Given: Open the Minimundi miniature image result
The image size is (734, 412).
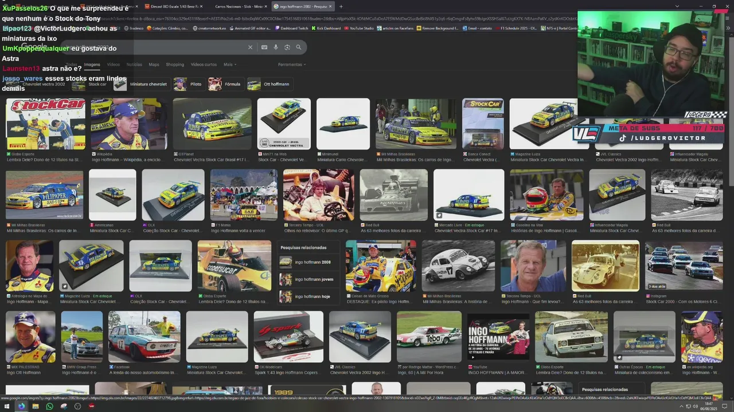Looking at the screenshot, I should [x=343, y=124].
